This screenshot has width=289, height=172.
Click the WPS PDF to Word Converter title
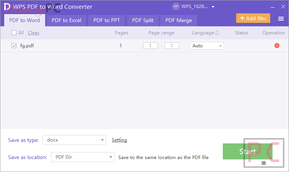point(52,7)
